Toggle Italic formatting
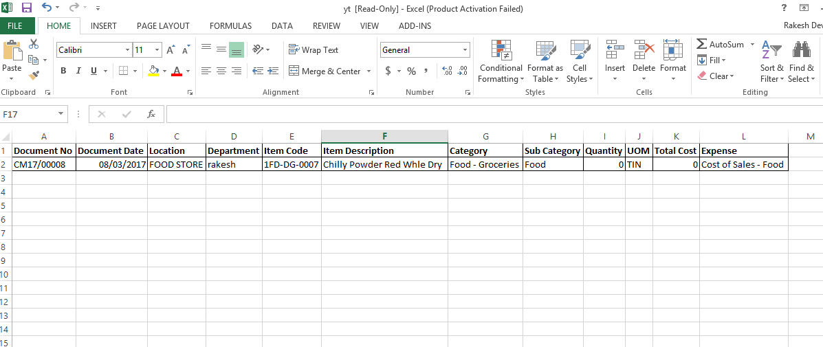 point(78,71)
